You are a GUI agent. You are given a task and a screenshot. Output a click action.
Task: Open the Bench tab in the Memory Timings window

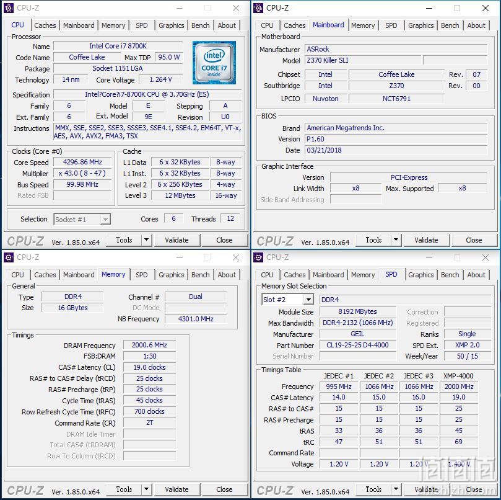200,275
